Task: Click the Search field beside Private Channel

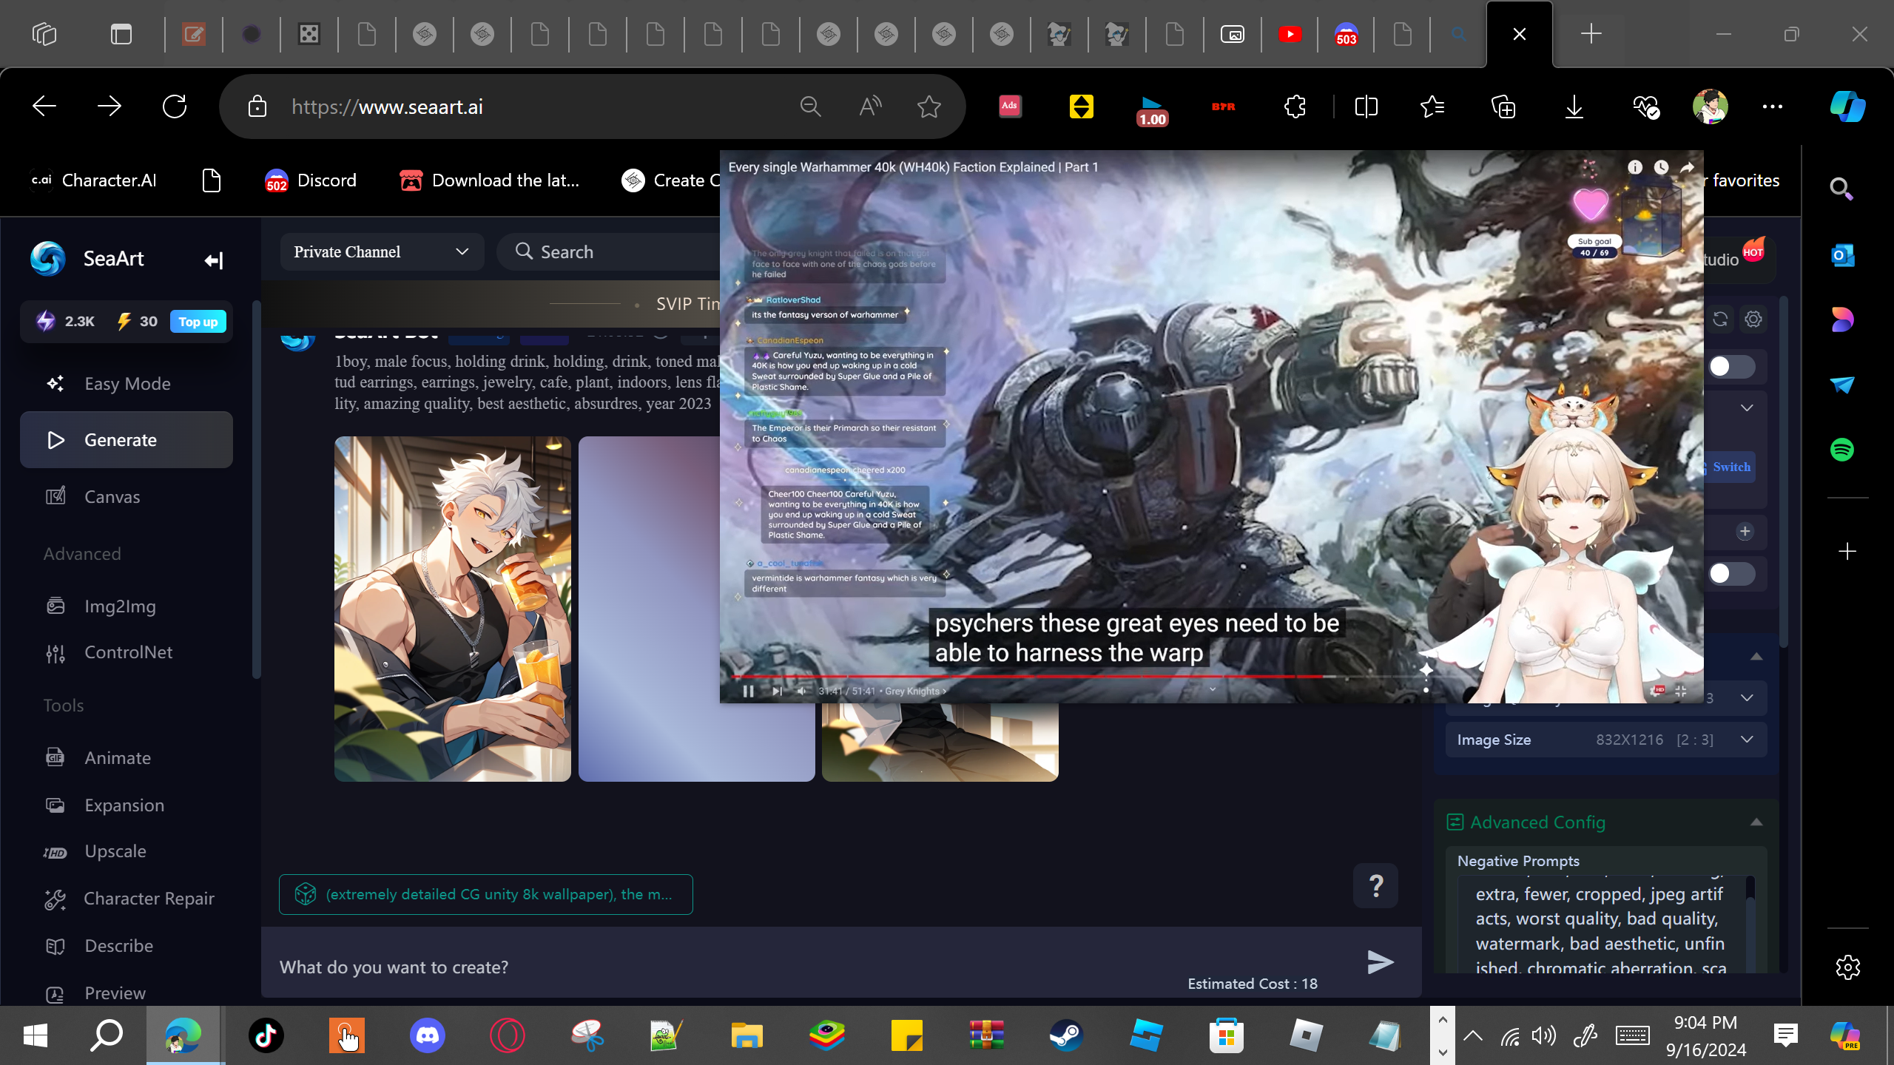Action: tap(608, 252)
